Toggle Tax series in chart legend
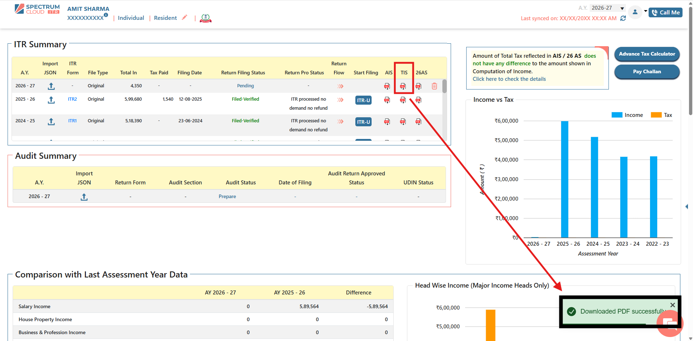 pos(661,115)
